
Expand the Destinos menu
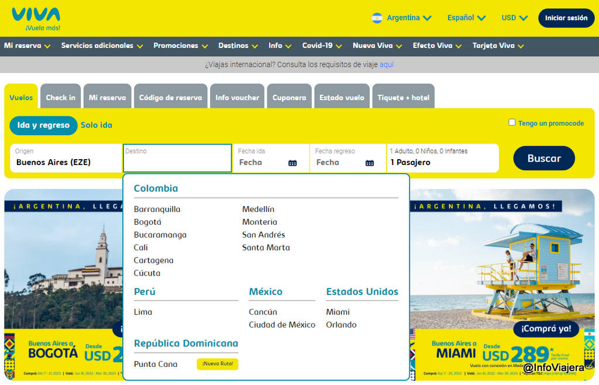click(238, 46)
